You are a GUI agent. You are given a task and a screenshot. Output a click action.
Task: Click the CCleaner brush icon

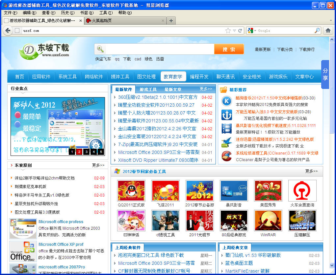227,156
